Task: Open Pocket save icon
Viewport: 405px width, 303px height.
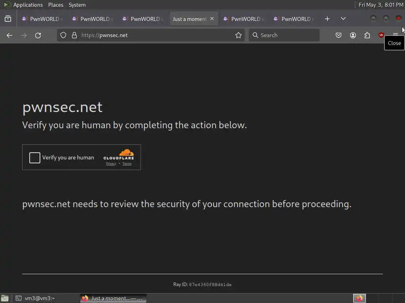Action: (x=339, y=35)
